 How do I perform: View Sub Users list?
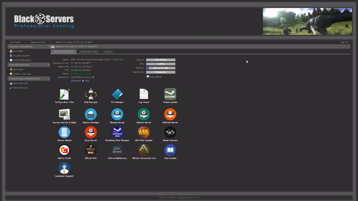tap(18, 69)
